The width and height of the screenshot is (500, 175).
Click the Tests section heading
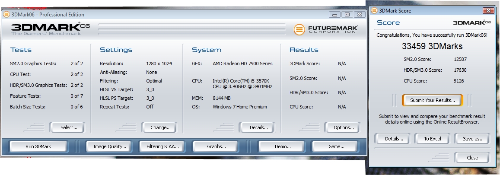tap(21, 50)
